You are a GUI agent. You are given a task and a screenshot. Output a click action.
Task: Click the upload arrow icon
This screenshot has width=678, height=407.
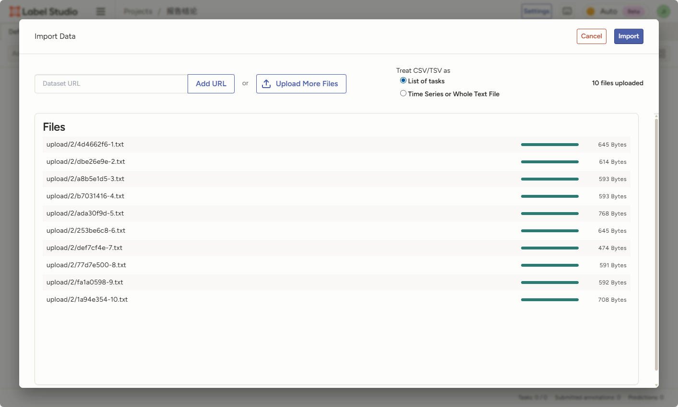[x=266, y=84]
